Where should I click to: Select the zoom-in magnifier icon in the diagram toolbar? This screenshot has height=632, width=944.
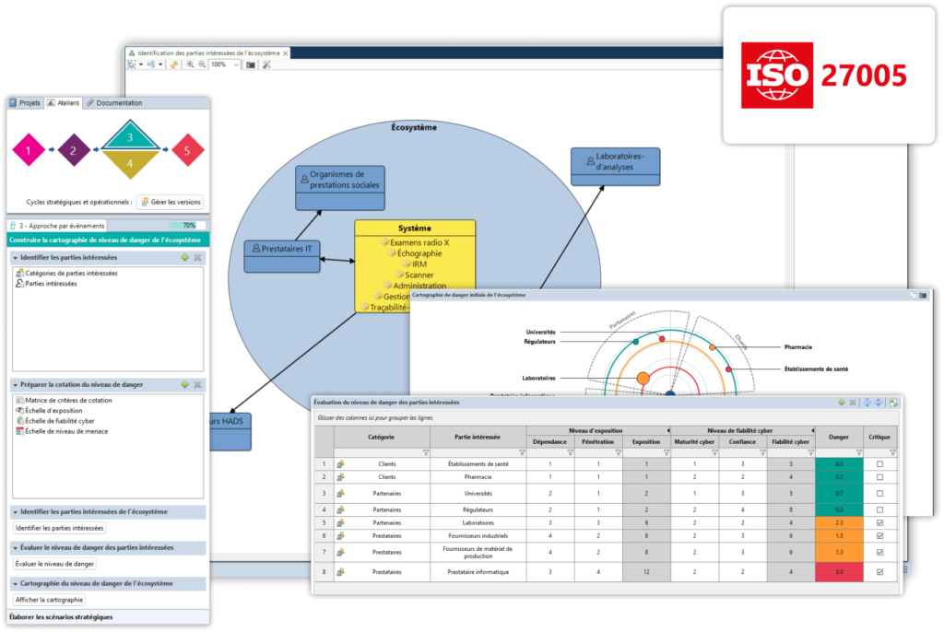(190, 65)
